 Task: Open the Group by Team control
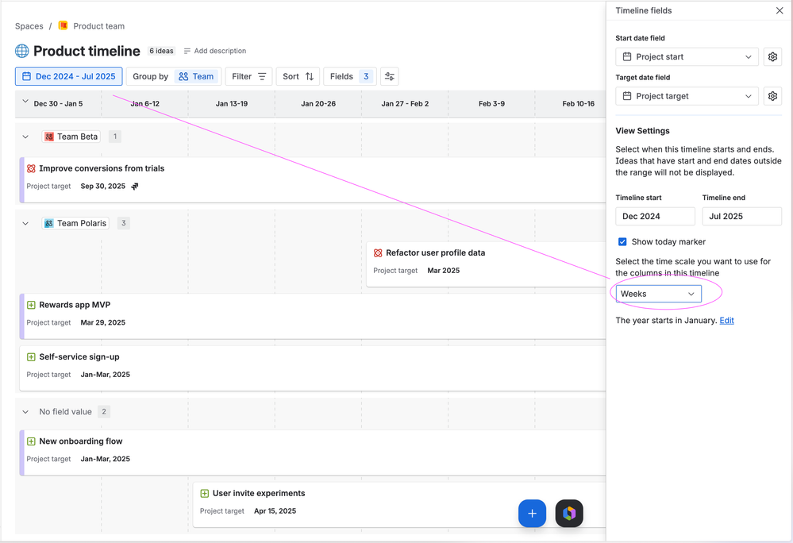click(174, 76)
